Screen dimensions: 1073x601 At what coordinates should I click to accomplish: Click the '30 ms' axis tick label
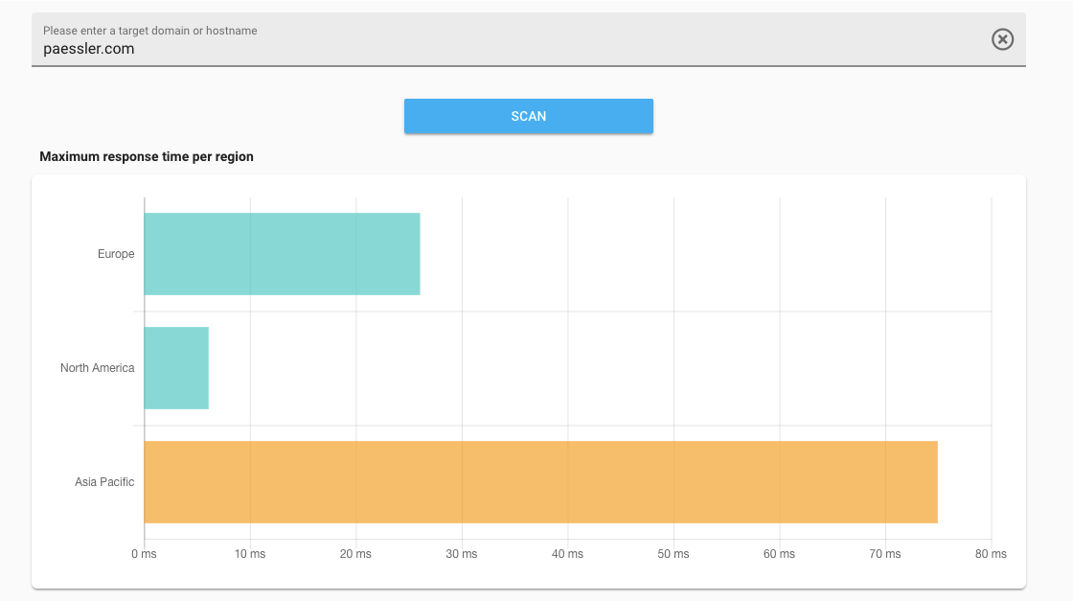click(x=462, y=554)
